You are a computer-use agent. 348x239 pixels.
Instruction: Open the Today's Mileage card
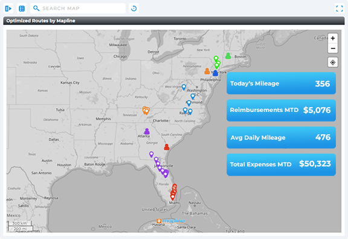coord(281,83)
